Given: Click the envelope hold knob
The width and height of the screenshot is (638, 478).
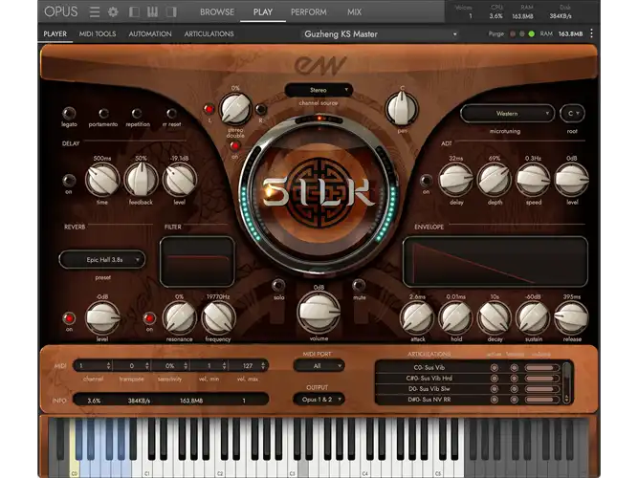Looking at the screenshot, I should coord(456,317).
